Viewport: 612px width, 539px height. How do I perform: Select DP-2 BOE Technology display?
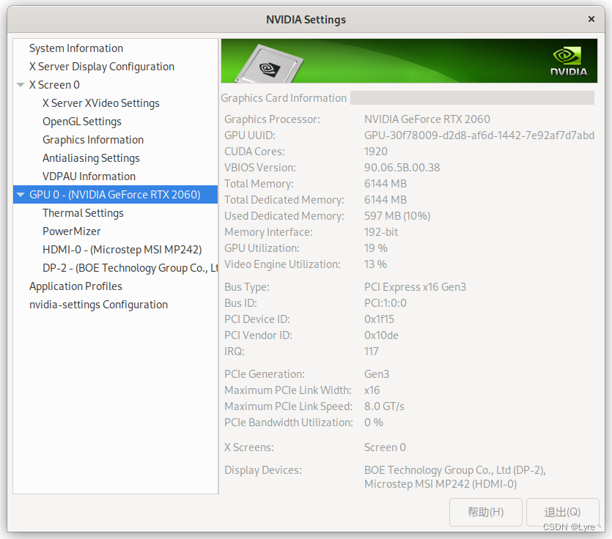point(128,267)
